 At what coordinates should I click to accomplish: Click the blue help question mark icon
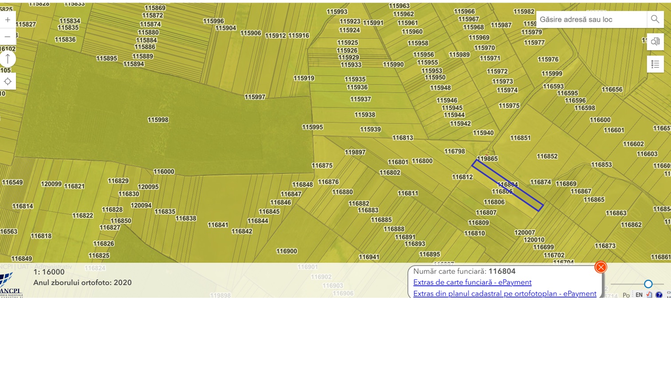[659, 295]
